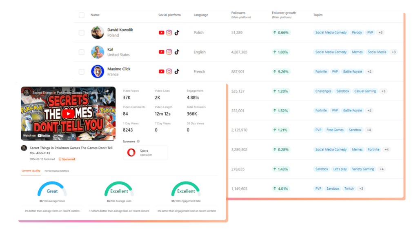418x235 pixels.
Task: Open Dawid Kowolik's Instagram icon
Action: coord(169,33)
